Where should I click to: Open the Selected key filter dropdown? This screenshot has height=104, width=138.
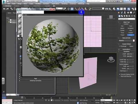[x=106, y=100]
